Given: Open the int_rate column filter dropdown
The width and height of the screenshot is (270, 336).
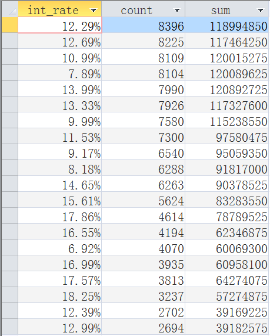Looking at the screenshot, I should click(94, 10).
